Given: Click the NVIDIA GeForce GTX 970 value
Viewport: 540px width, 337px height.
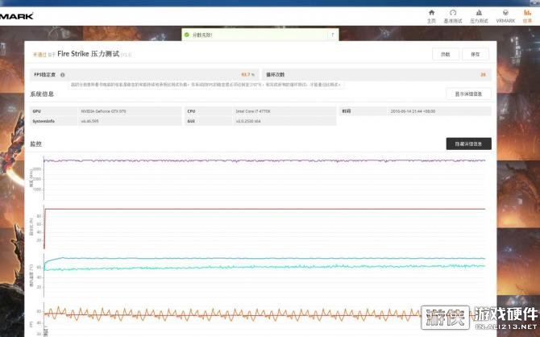Looking at the screenshot, I should point(103,111).
